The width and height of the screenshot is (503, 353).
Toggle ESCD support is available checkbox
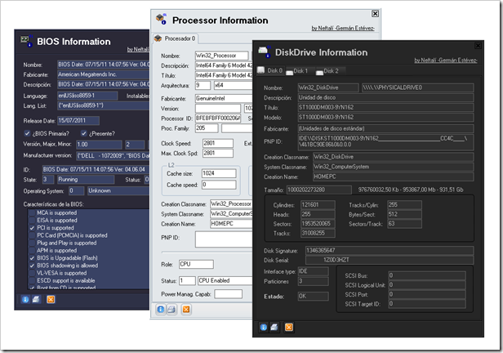[x=32, y=280]
